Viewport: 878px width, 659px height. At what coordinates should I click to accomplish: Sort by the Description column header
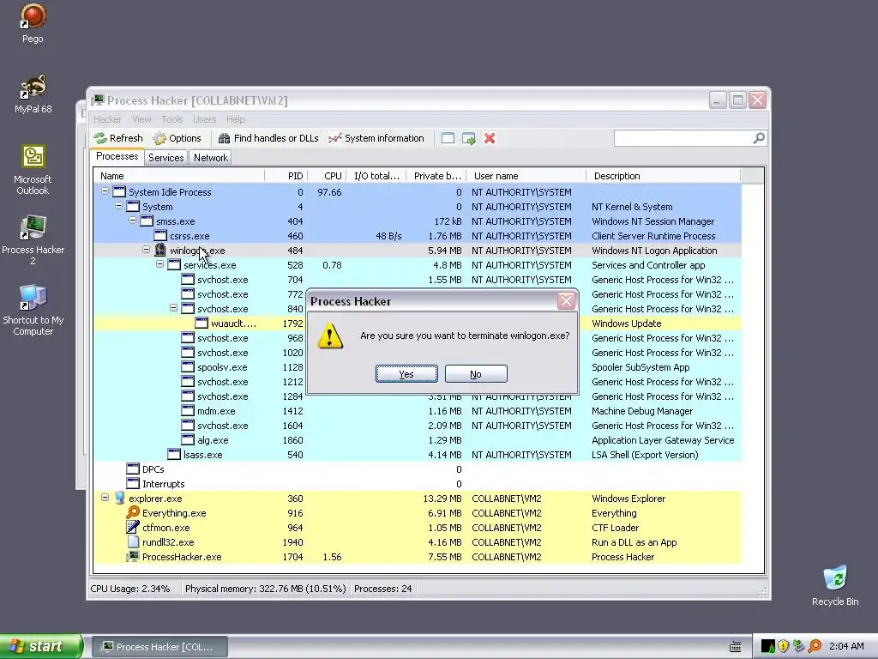tap(663, 176)
